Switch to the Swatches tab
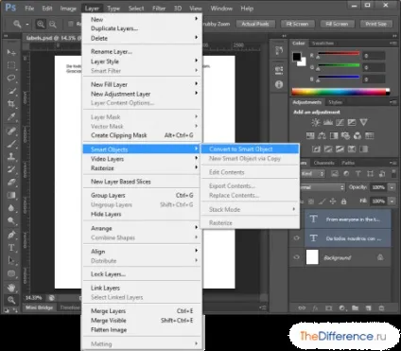401x351 pixels. (x=323, y=44)
